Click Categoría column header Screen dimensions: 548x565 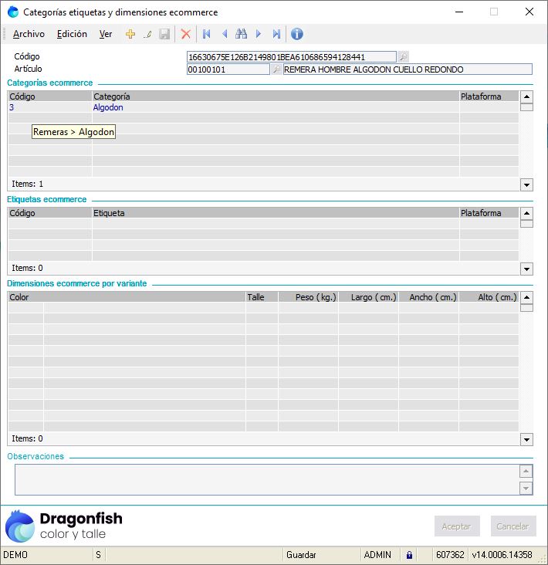276,96
